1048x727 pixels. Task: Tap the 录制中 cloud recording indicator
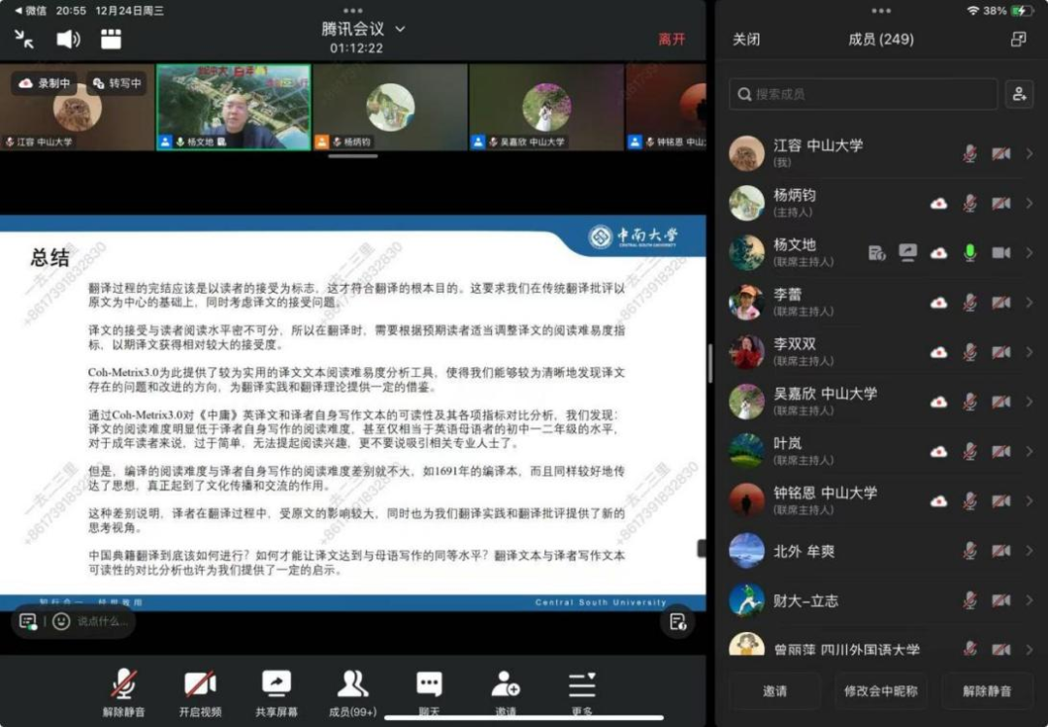tap(41, 83)
